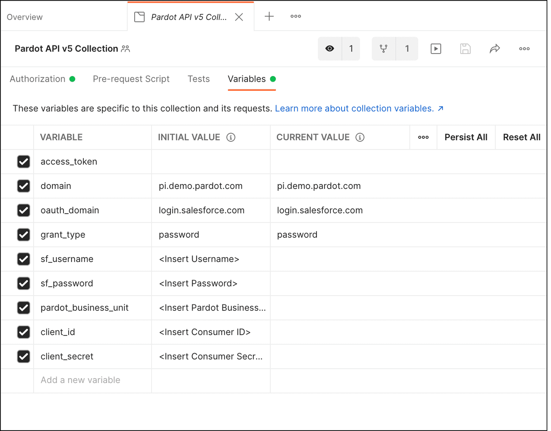551x431 pixels.
Task: Open variables table column options menu
Action: click(423, 137)
